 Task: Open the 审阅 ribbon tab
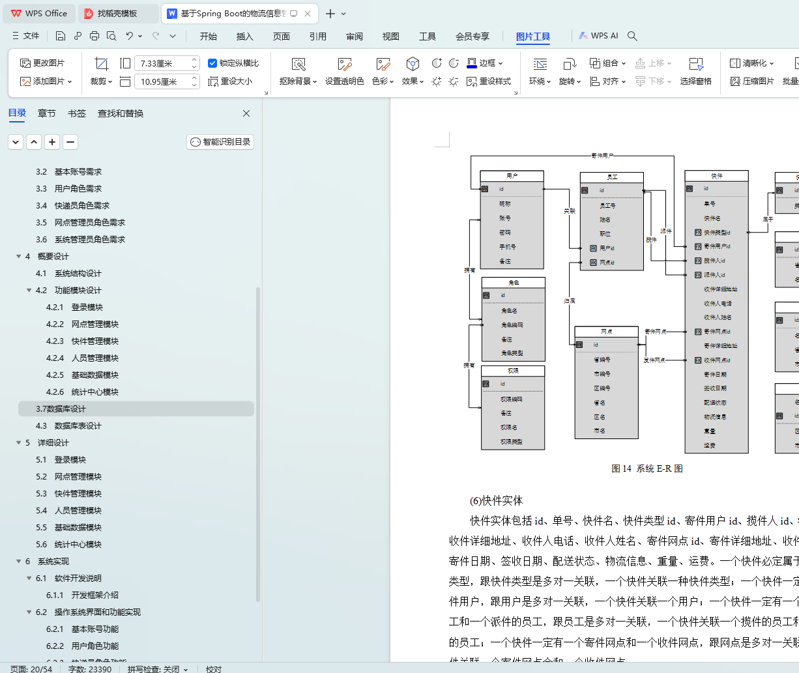(355, 36)
